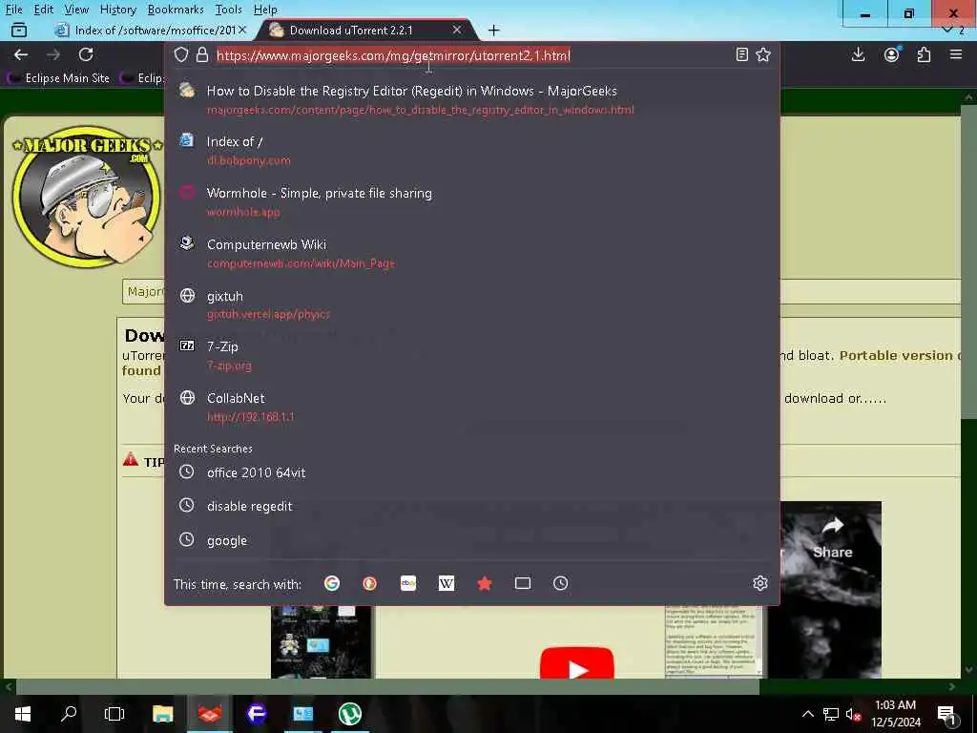Open the Edit menu

(44, 10)
